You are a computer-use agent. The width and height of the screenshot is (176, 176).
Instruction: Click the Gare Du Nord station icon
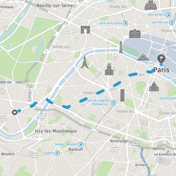click(x=169, y=15)
